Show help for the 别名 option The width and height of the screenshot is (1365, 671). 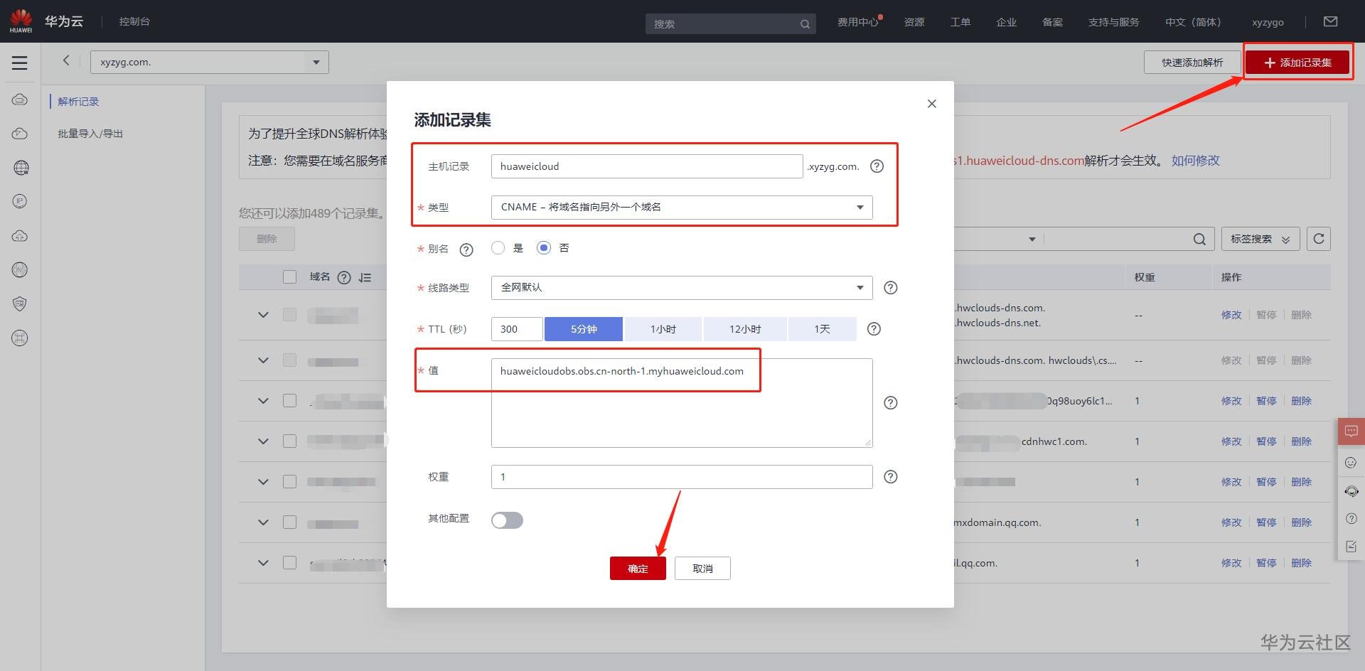coord(466,249)
